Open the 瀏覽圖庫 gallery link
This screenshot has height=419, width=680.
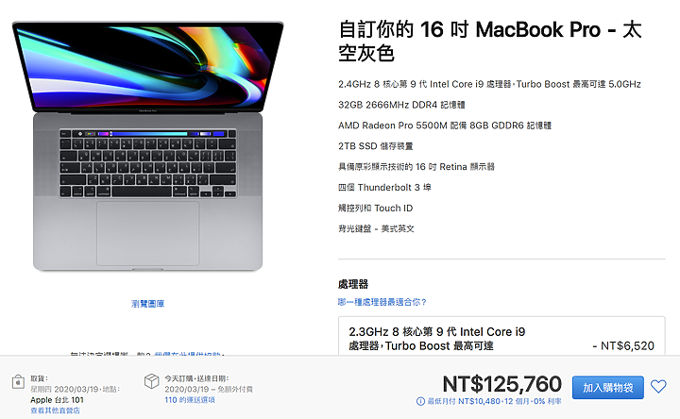click(x=148, y=304)
